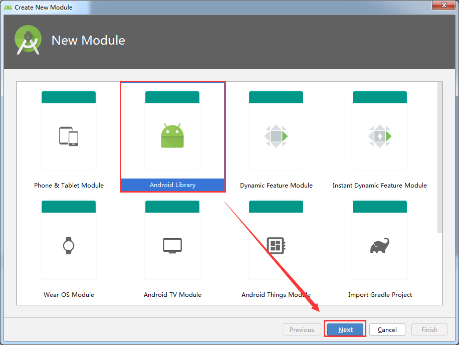Click the 'Android Things Module' label
Screen dimensions: 459x345
(276, 295)
